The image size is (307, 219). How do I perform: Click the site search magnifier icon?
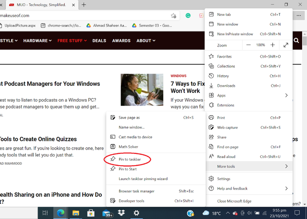pos(297,41)
